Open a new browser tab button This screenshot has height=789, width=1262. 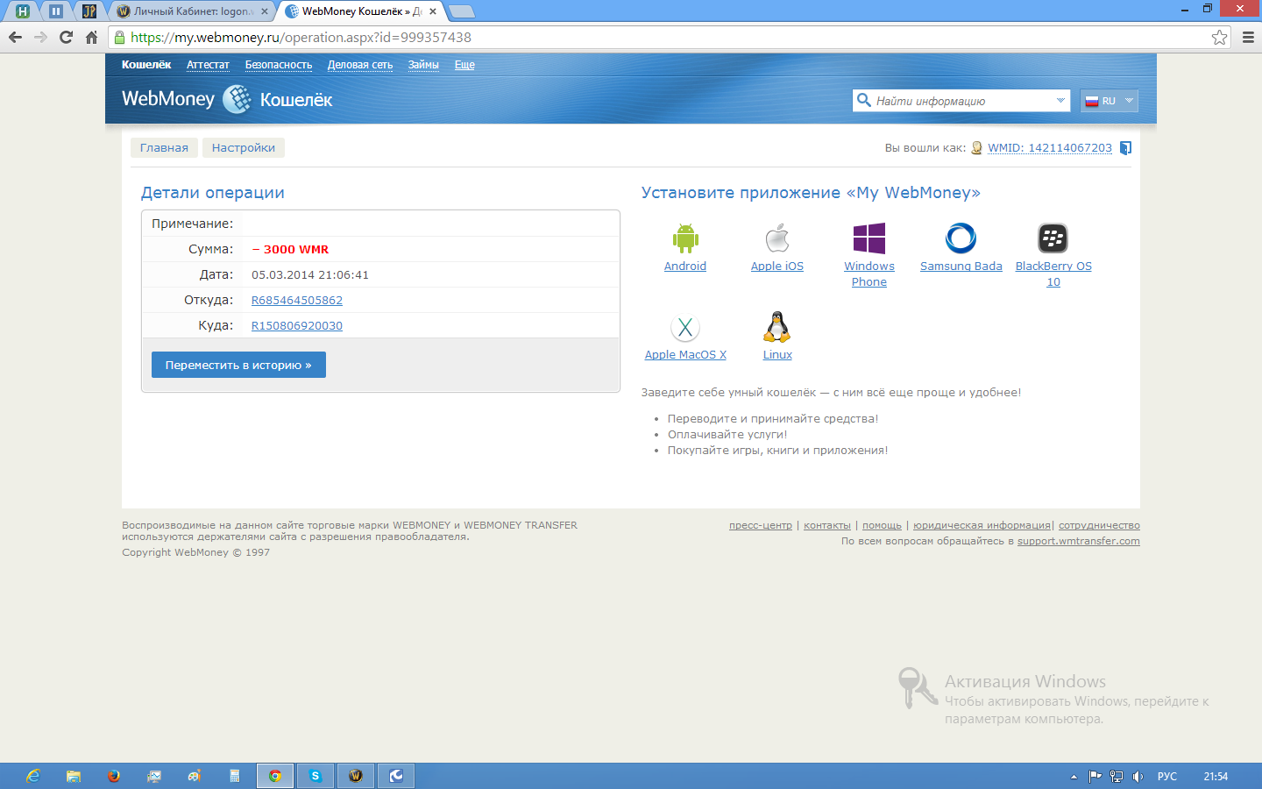point(461,11)
